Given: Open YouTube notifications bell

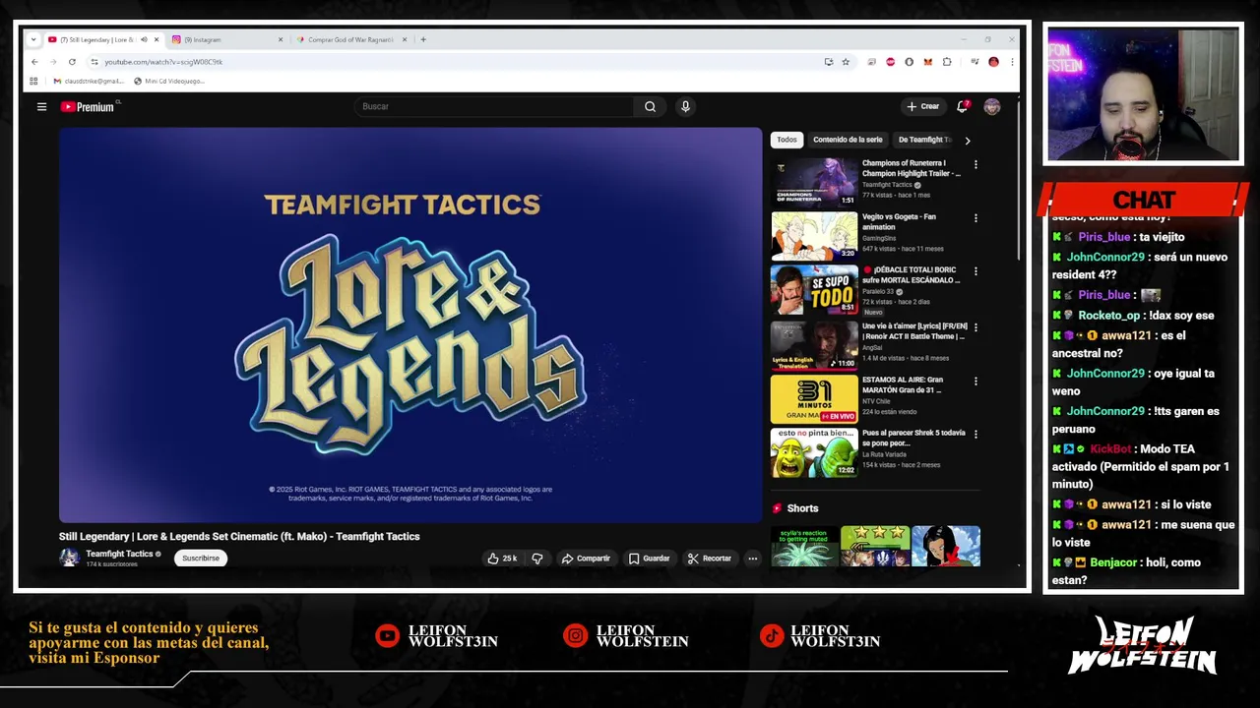Looking at the screenshot, I should 963,106.
